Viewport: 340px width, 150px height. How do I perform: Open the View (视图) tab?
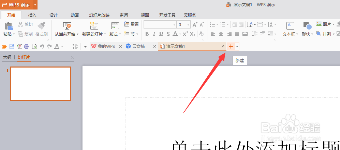[x=145, y=15]
